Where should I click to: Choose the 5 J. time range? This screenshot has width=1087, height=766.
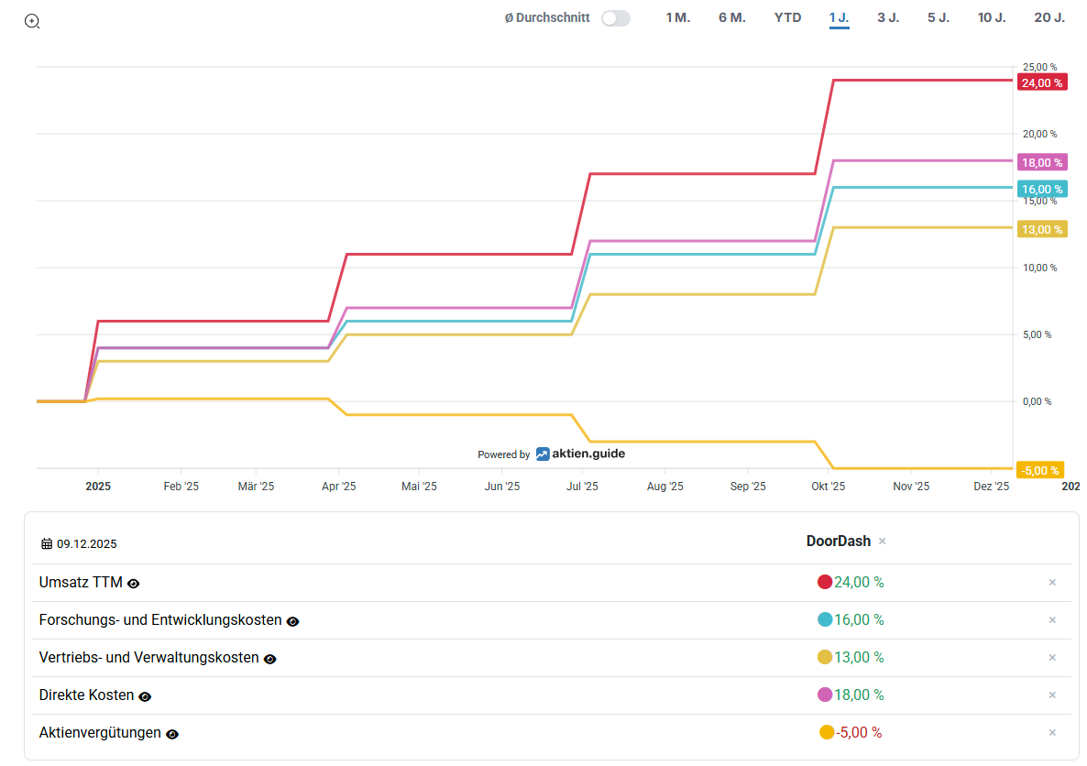pyautogui.click(x=938, y=17)
